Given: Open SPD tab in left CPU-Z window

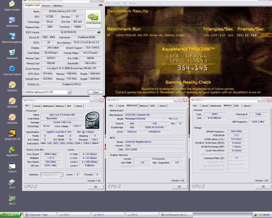Looking at the screenshot, I should (x=69, y=106).
